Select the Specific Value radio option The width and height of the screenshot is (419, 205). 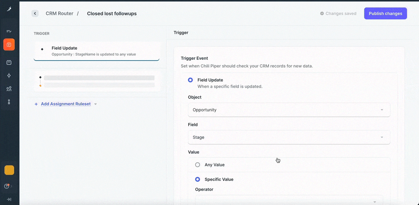198,179
